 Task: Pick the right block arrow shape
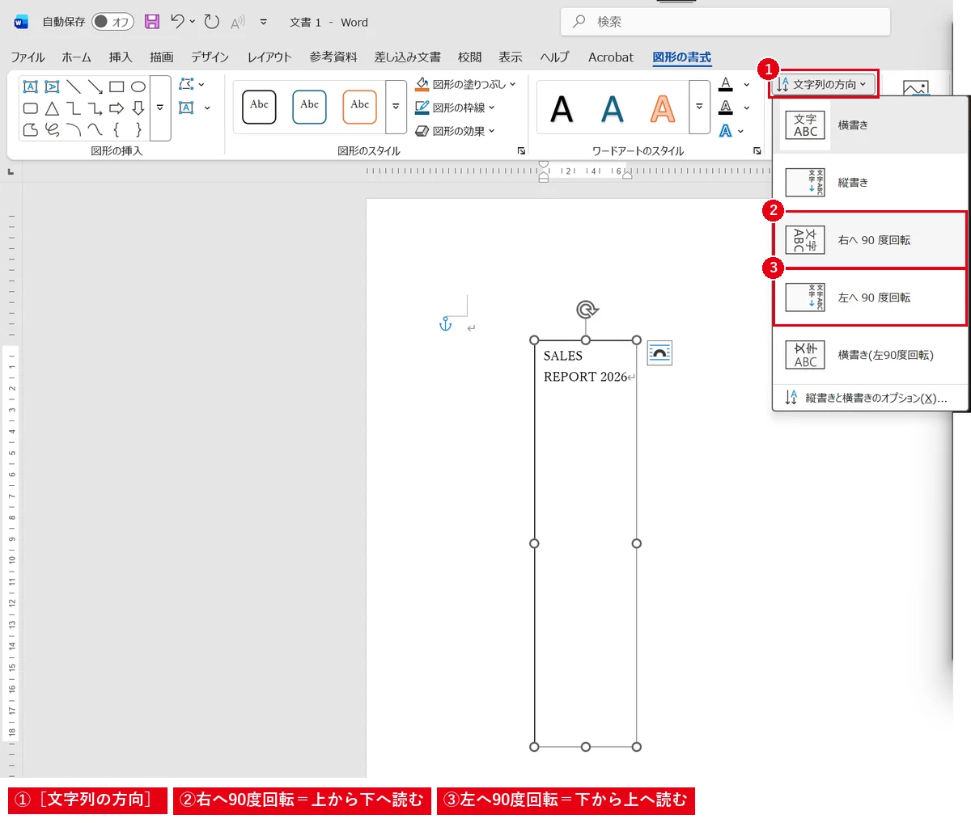pyautogui.click(x=117, y=108)
